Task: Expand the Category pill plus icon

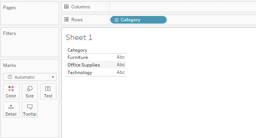Action: [x=116, y=20]
